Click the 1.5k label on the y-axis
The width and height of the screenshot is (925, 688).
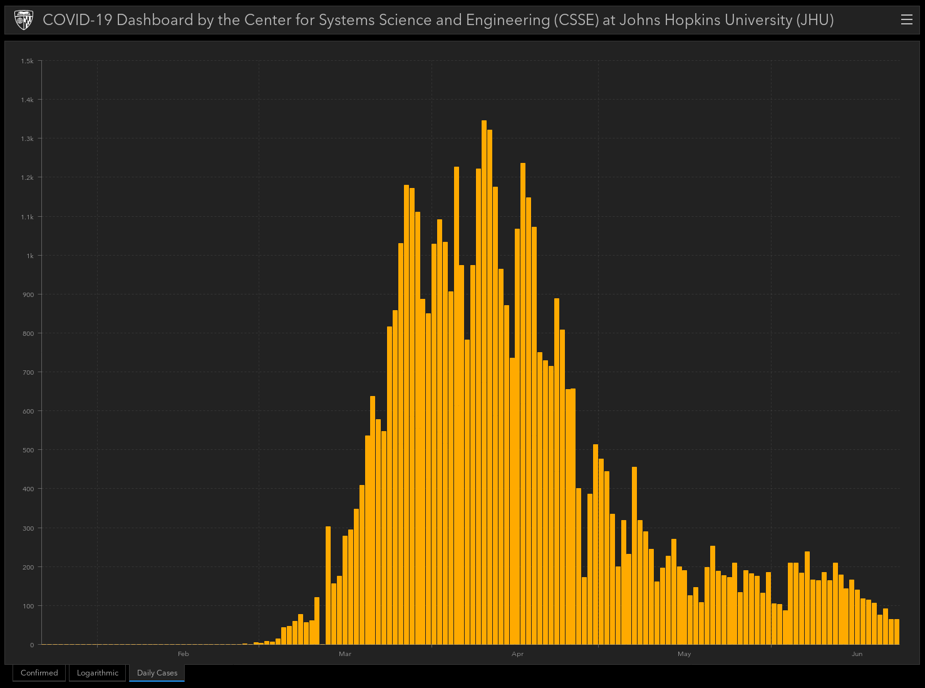click(x=27, y=61)
